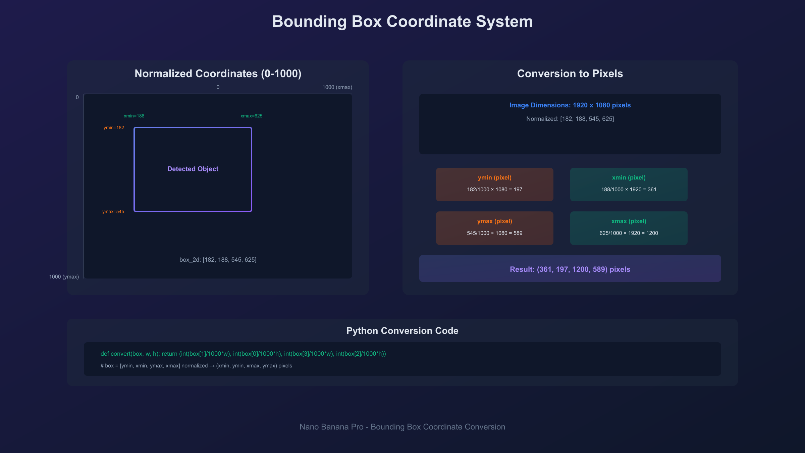
Task: Click the ymin=182 label
Action: click(x=114, y=128)
